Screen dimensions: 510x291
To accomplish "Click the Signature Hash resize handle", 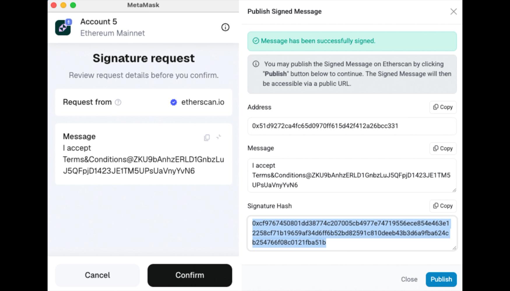I will tap(454, 248).
